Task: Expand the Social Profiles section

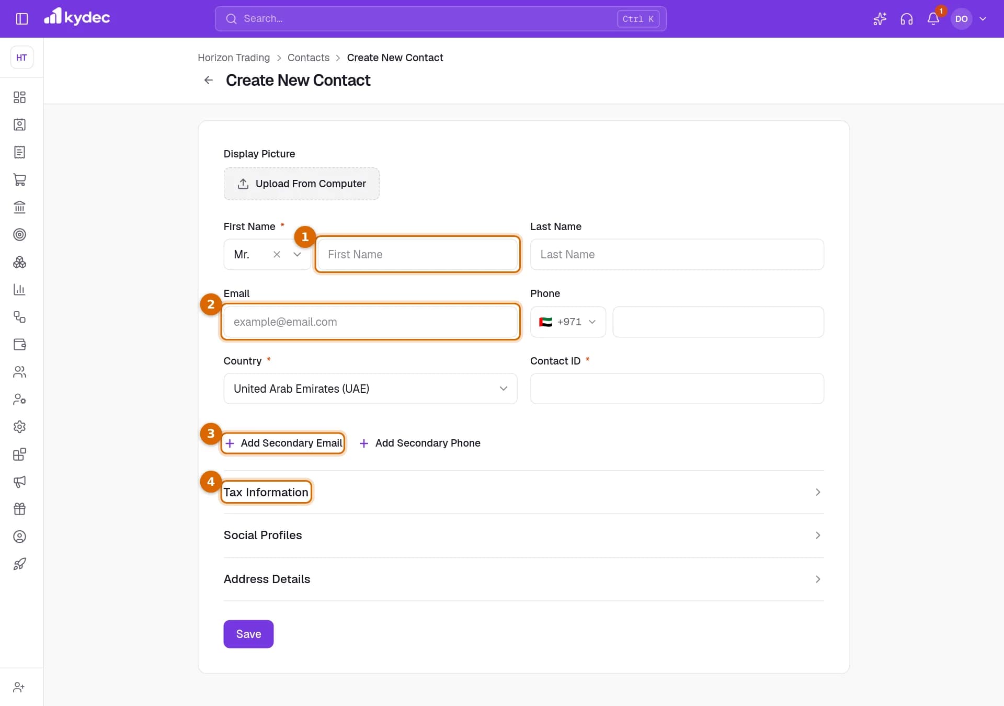Action: pos(523,536)
